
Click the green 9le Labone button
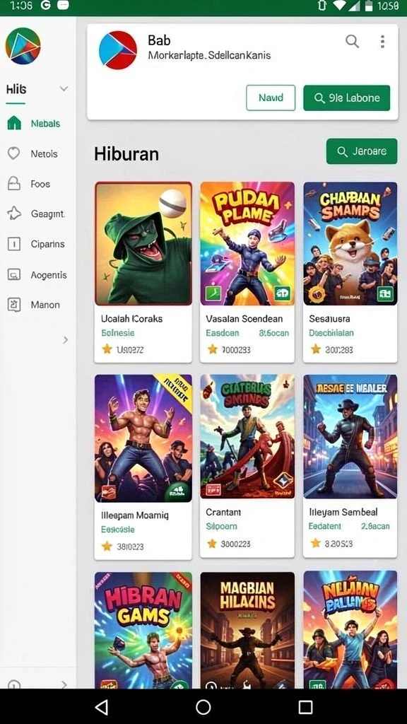click(x=346, y=98)
